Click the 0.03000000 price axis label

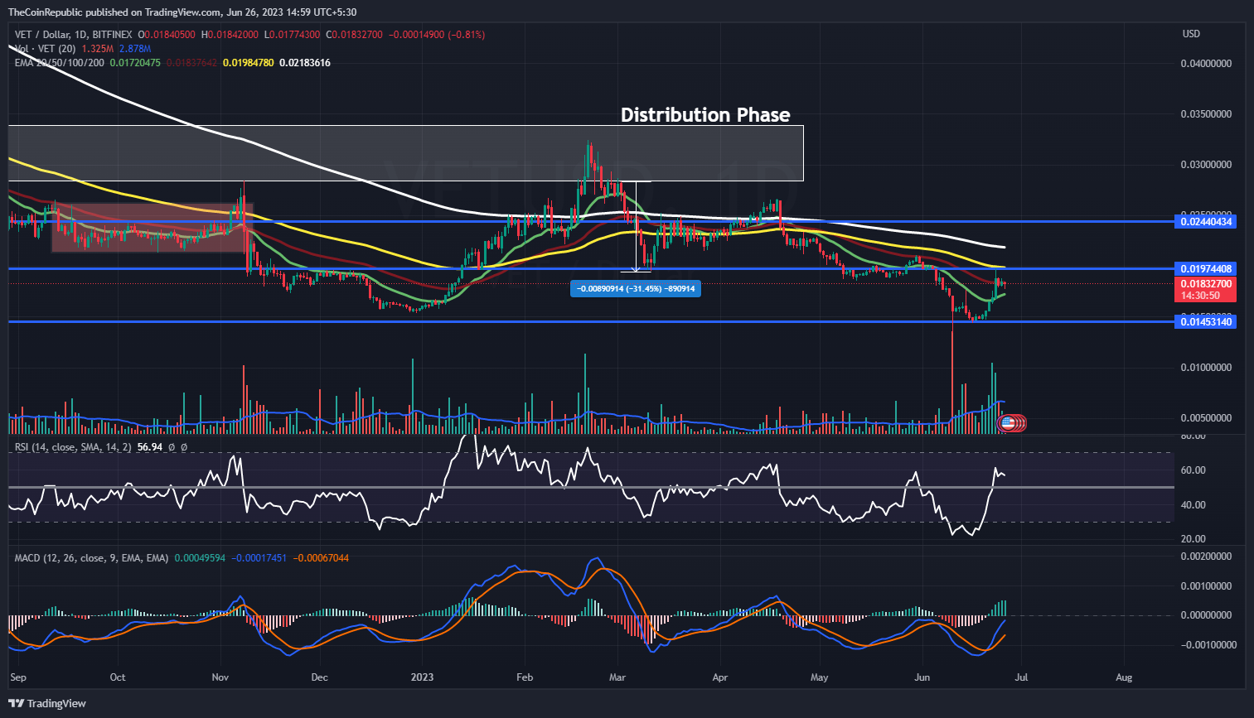[1206, 165]
